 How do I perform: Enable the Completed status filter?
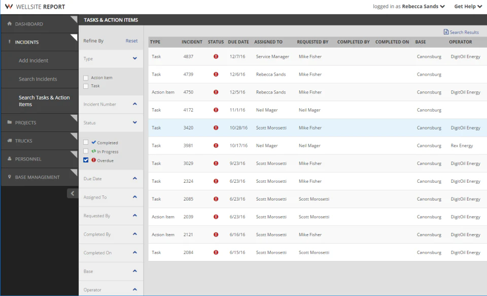coord(86,143)
